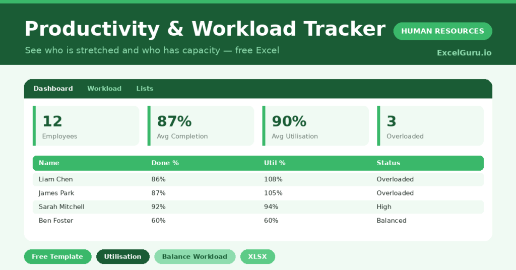This screenshot has height=270, width=516.
Task: Click the Free Template pill
Action: point(57,256)
